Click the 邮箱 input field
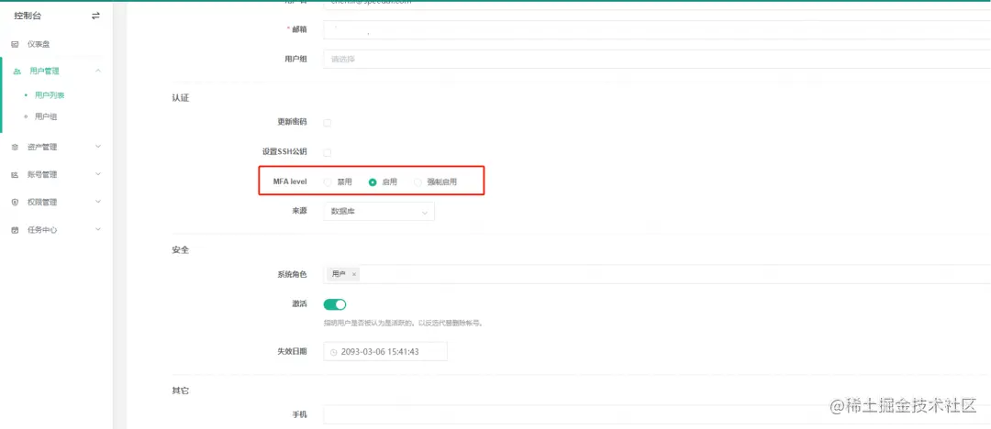Viewport: 991px width, 429px height. [x=657, y=29]
